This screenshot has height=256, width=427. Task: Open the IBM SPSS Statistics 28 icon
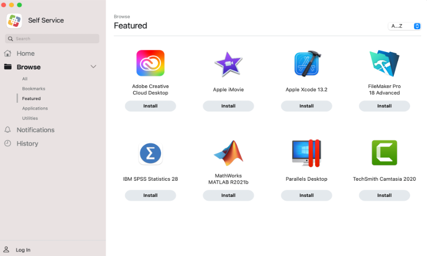pos(150,154)
